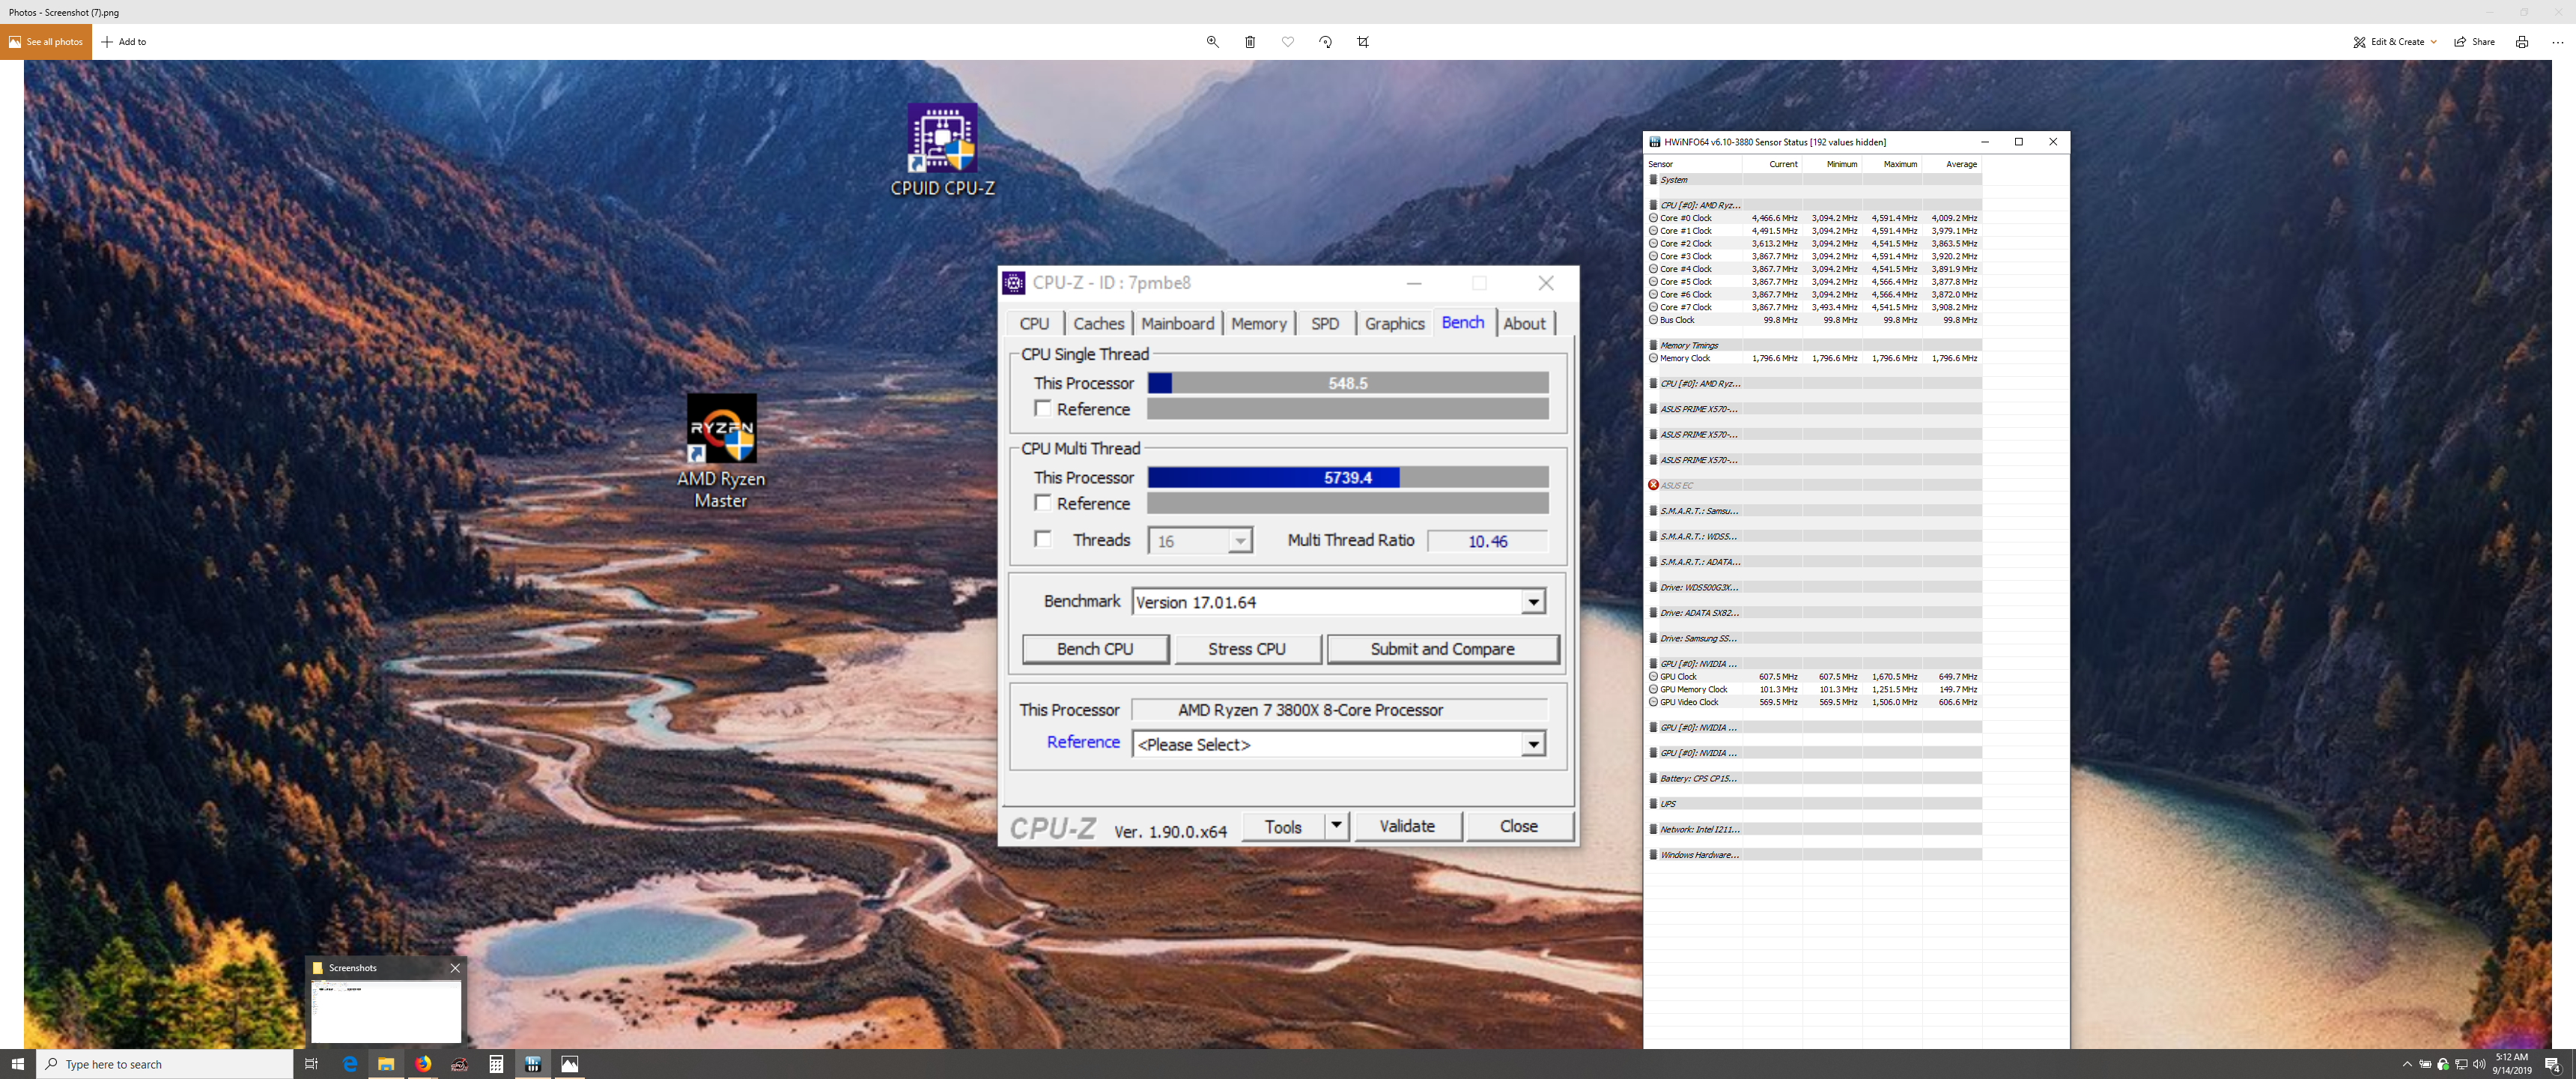Open the Threads count dropdown

(x=1240, y=542)
